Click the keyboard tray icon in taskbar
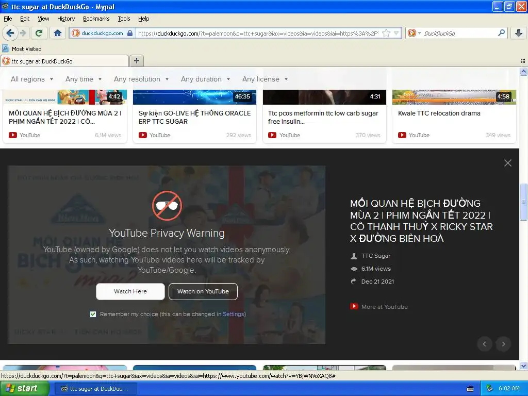The width and height of the screenshot is (528, 396). (x=470, y=389)
